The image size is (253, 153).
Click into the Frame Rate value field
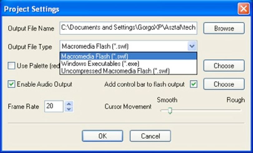54,106
